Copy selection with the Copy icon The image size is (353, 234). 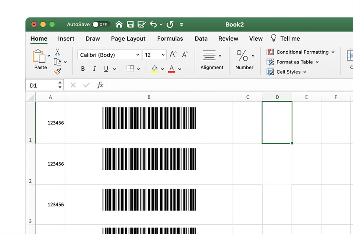(x=57, y=62)
